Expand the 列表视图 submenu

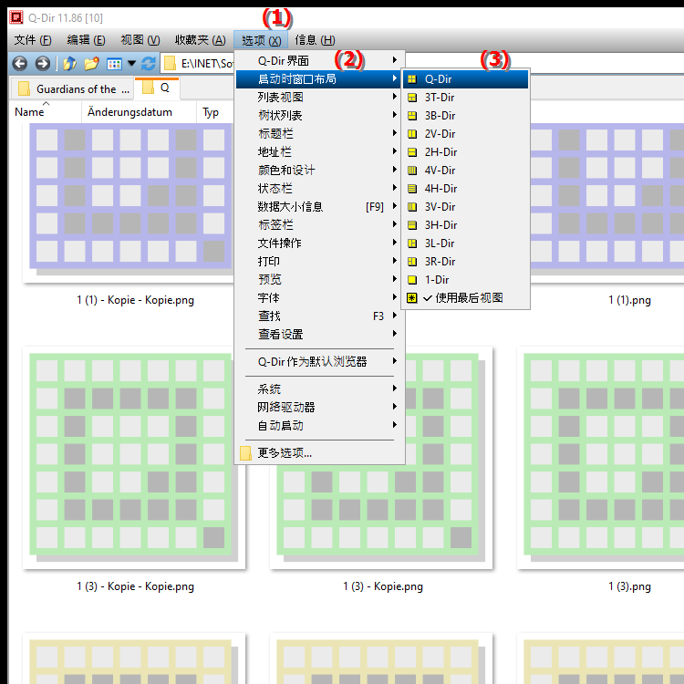[x=320, y=98]
